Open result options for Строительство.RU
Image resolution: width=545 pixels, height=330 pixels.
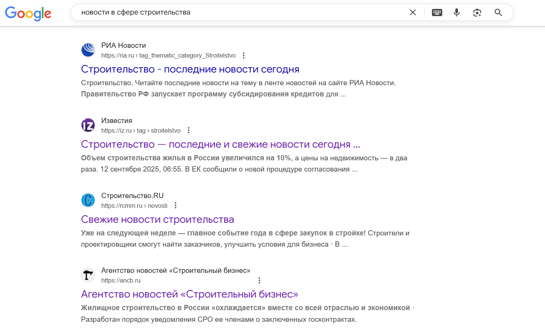coord(175,205)
